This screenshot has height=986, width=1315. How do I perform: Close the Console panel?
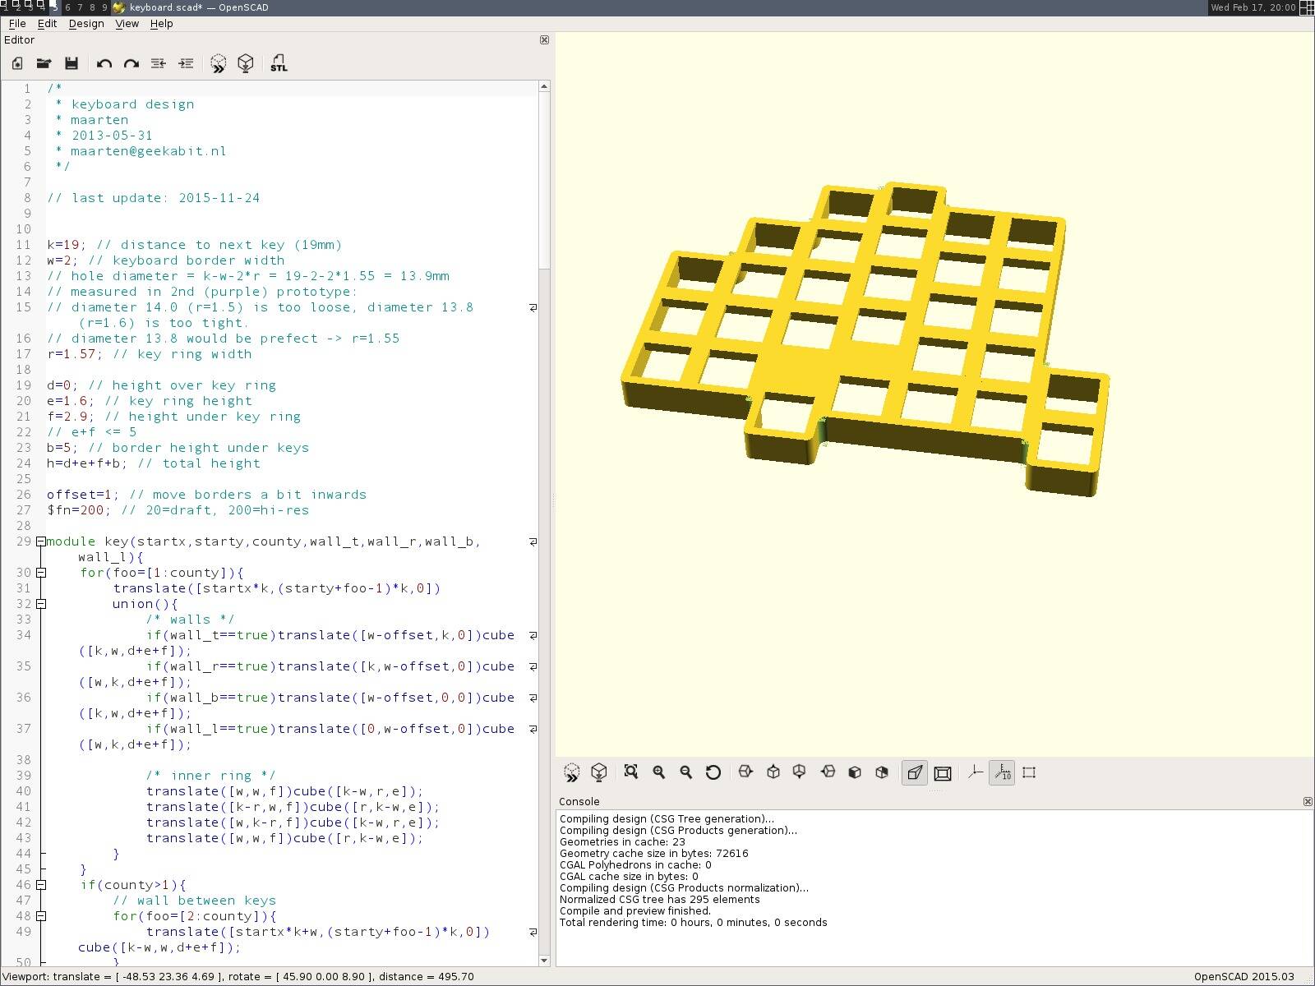1307,801
